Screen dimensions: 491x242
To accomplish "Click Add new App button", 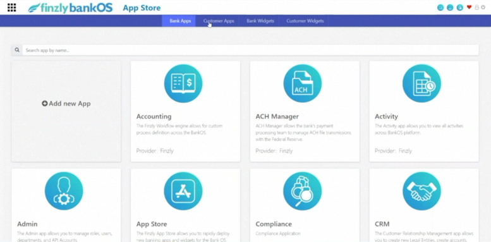I will pyautogui.click(x=66, y=104).
